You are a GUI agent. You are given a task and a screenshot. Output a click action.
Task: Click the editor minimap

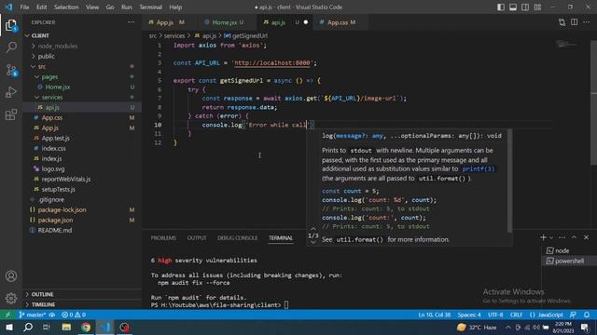click(566, 45)
